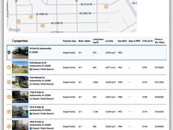This screenshot has height=130, width=173.
Task: Open 1504 Mitchell St address link
Action: tap(40, 79)
